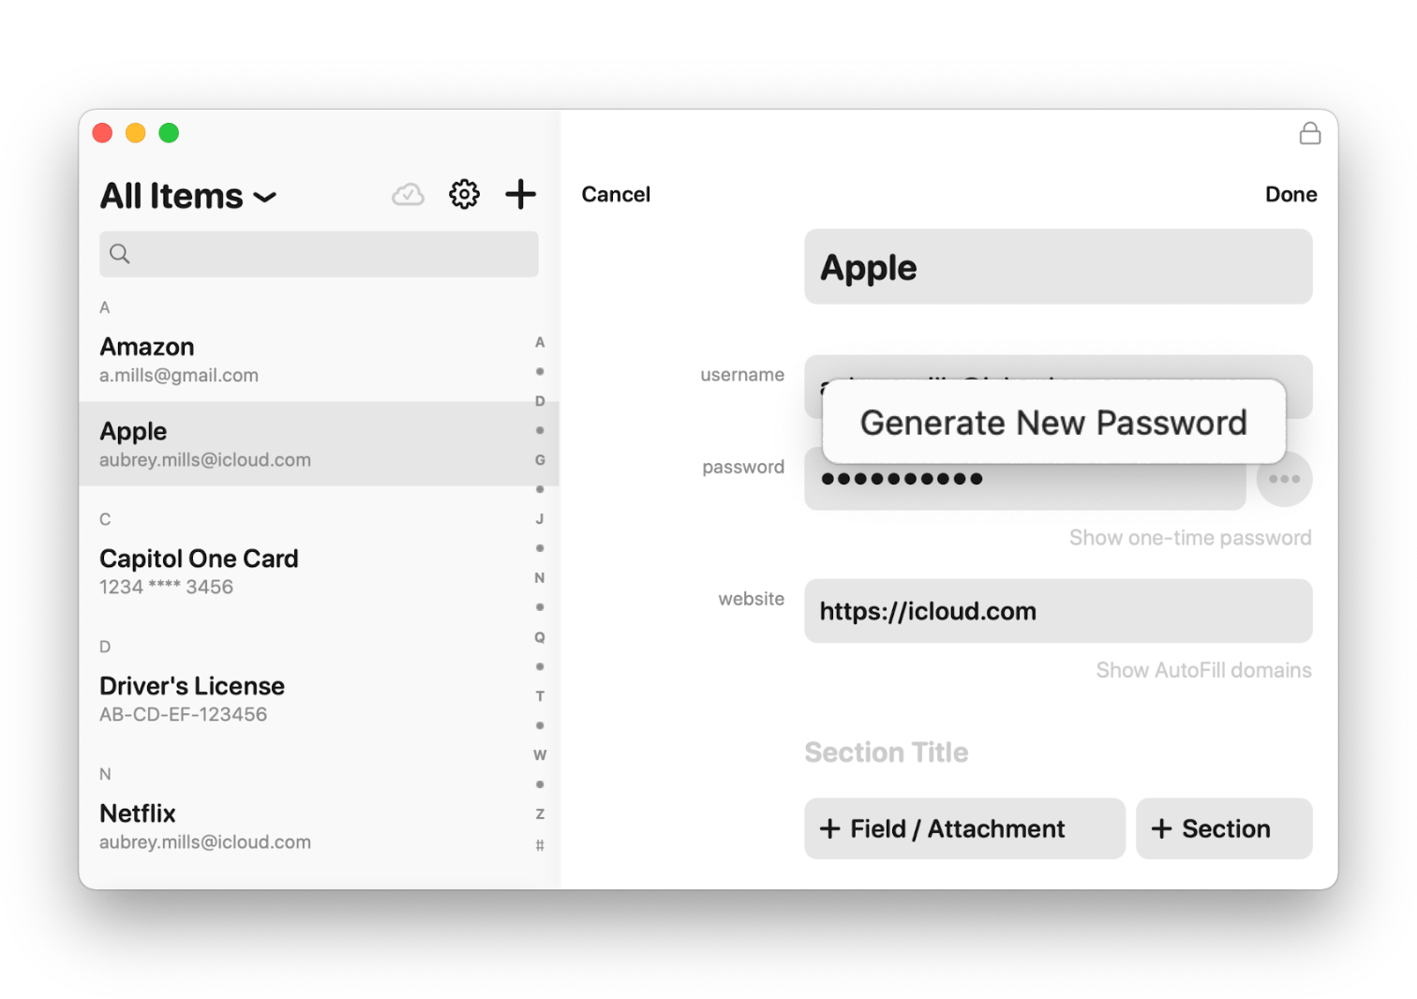The width and height of the screenshot is (1417, 999).
Task: Jump to letter W in index
Action: pyautogui.click(x=540, y=754)
